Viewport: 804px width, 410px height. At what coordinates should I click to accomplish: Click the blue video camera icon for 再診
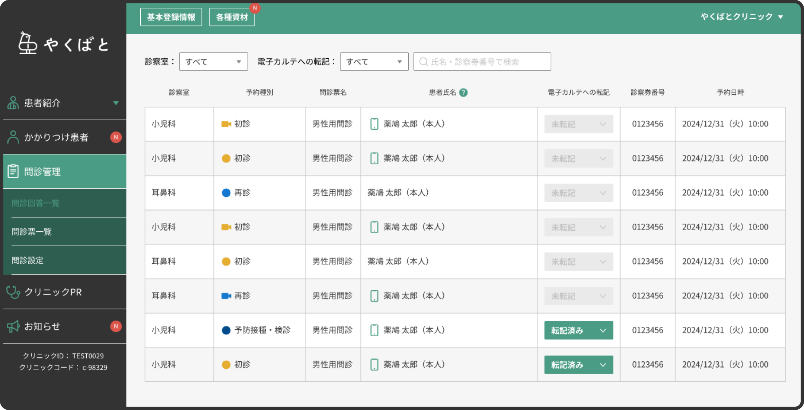(x=226, y=296)
